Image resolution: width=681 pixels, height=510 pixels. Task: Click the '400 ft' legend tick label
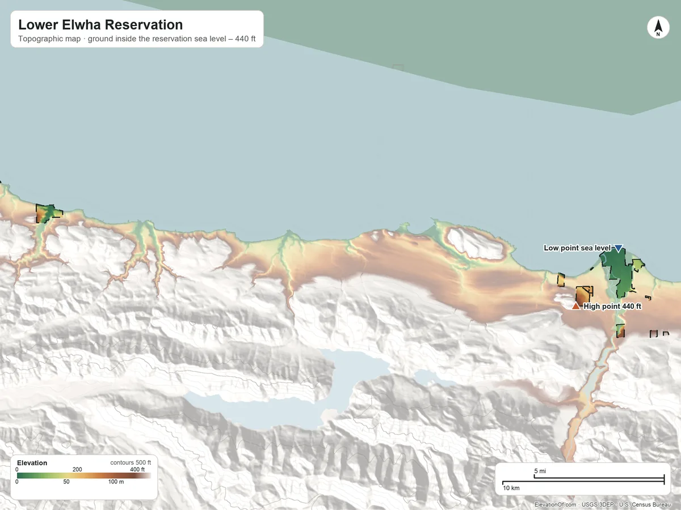(x=137, y=470)
